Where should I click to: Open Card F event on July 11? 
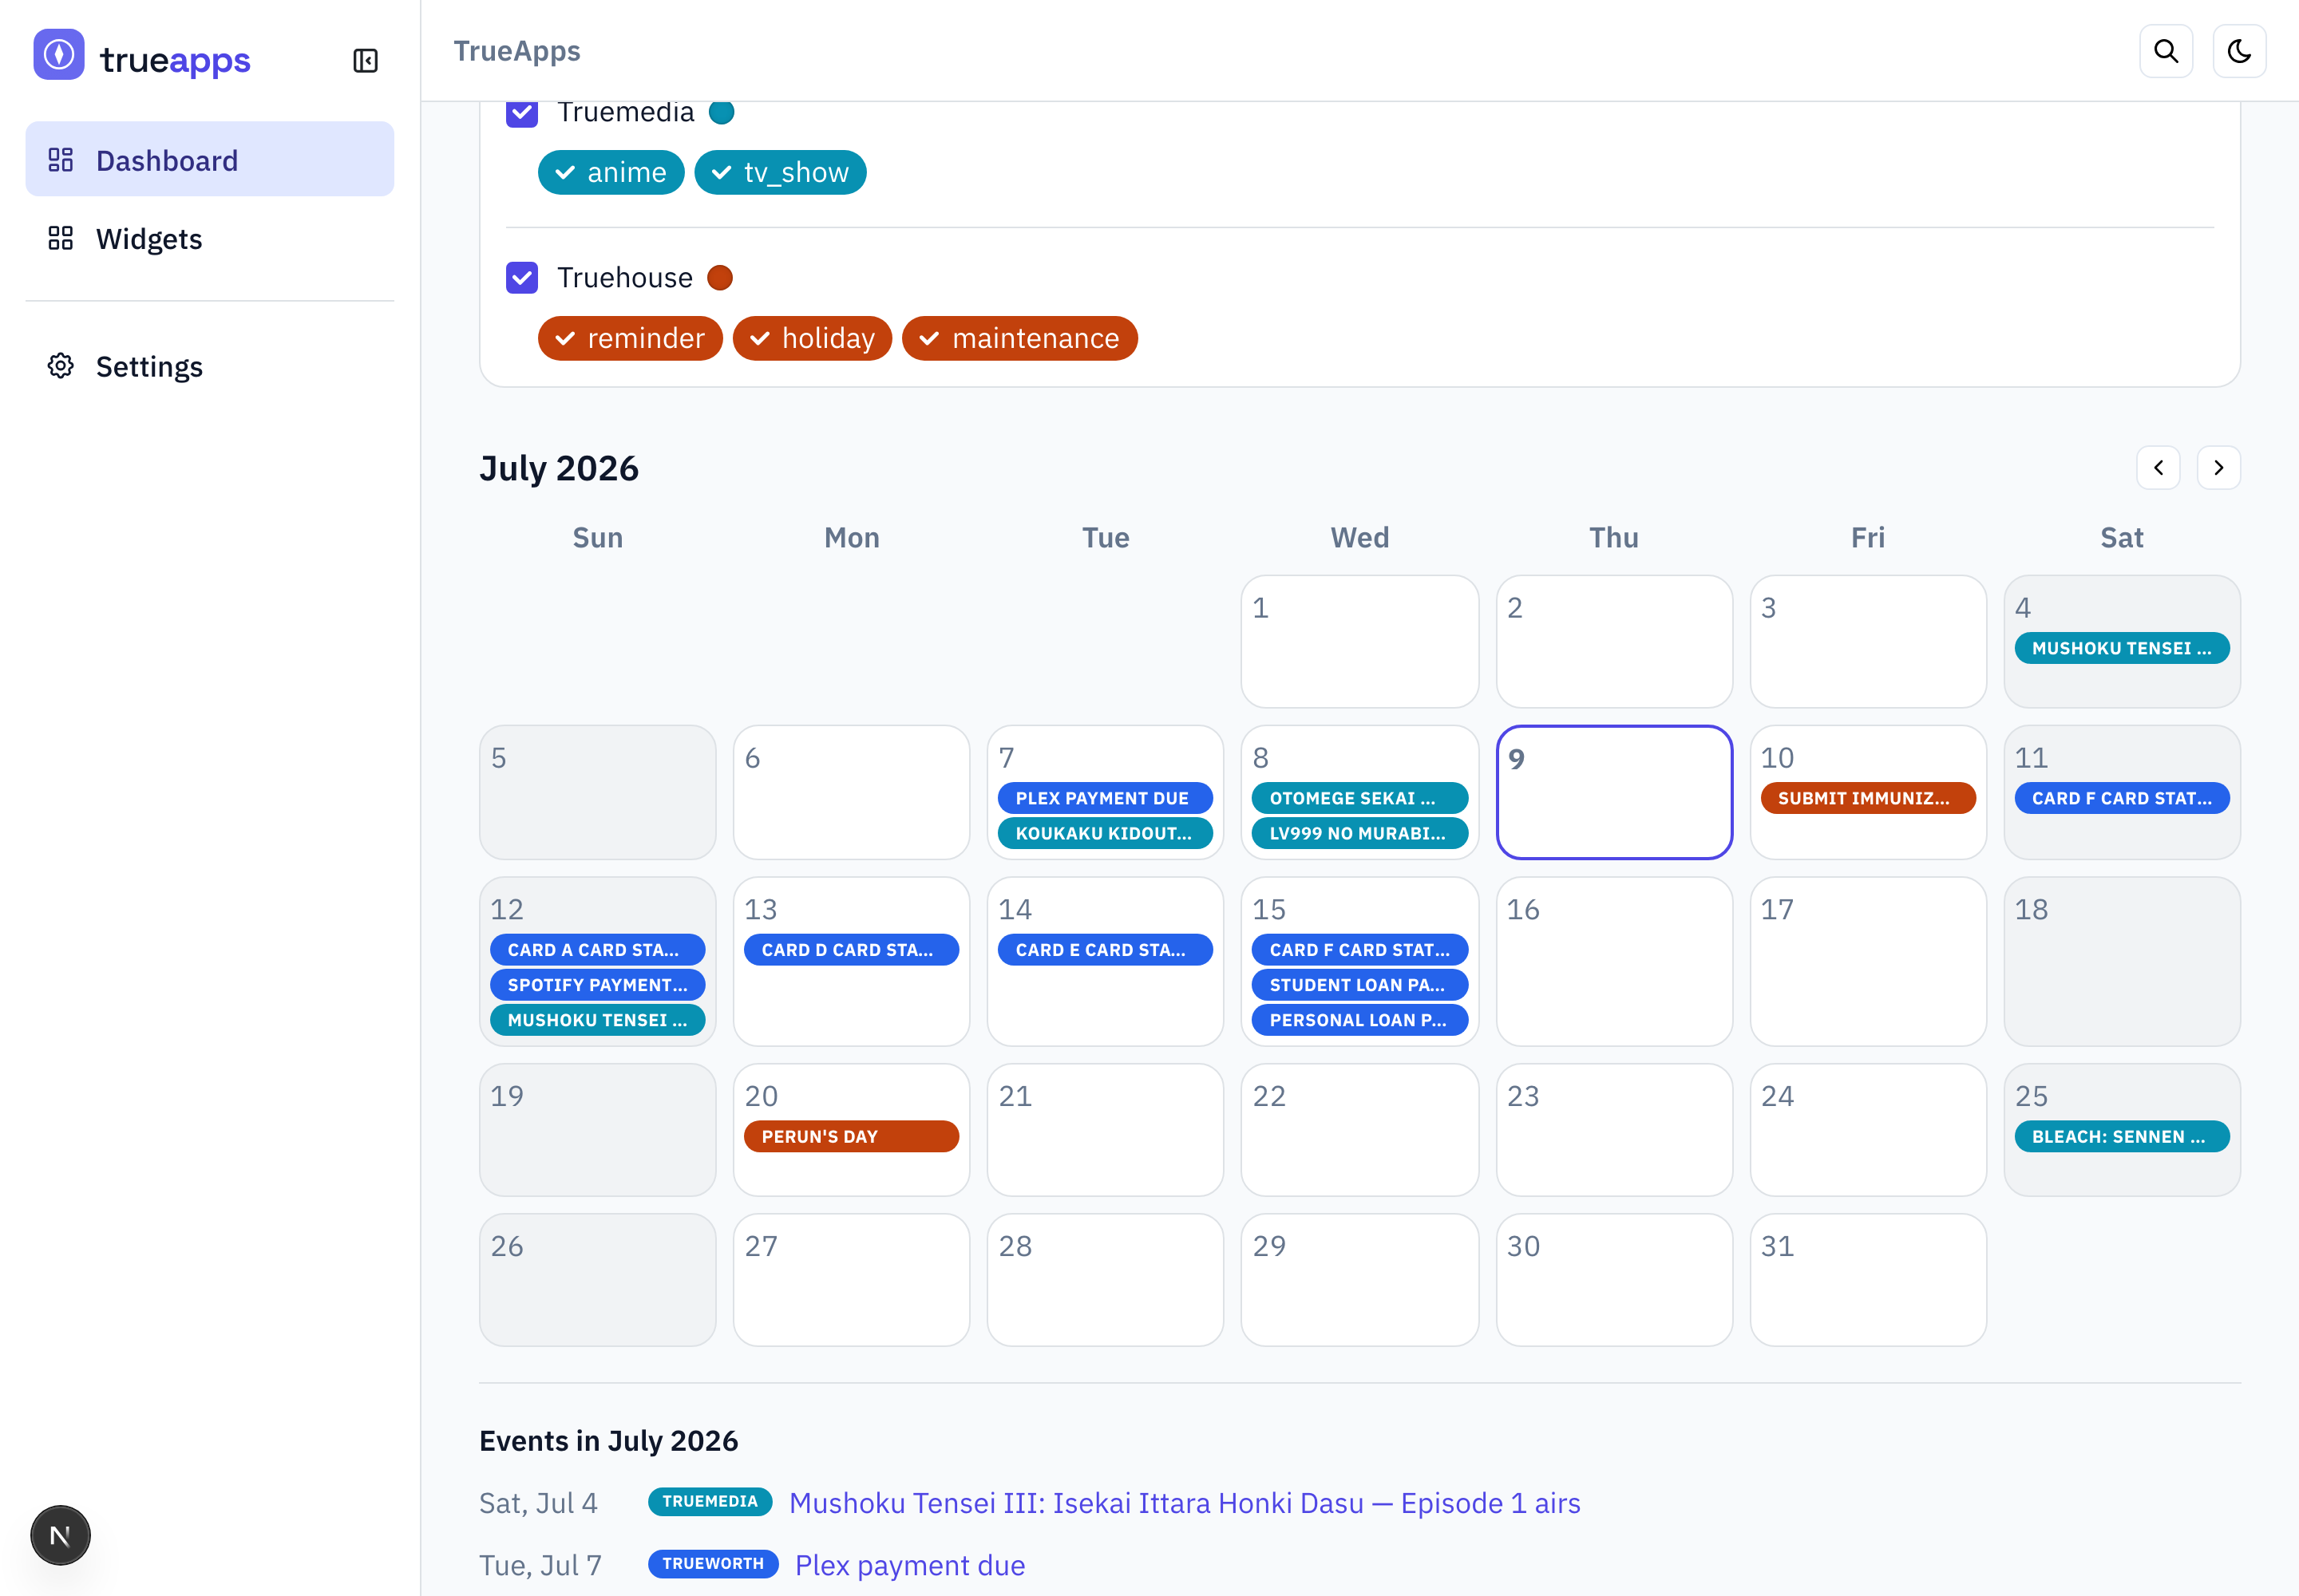[x=2122, y=798]
